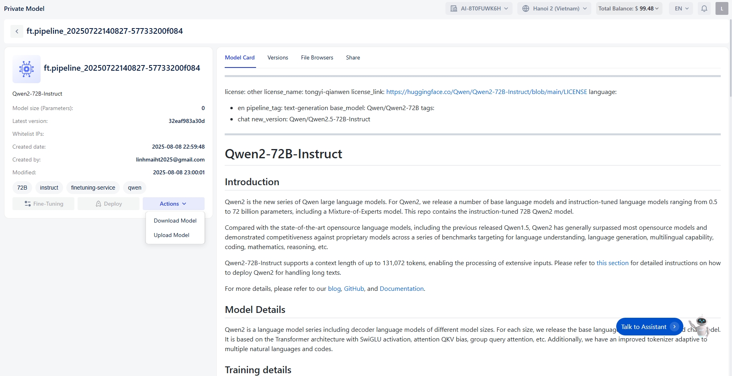Viewport: 732px width, 376px height.
Task: Expand the AI-8T0FUWK6H project dropdown
Action: (x=479, y=8)
